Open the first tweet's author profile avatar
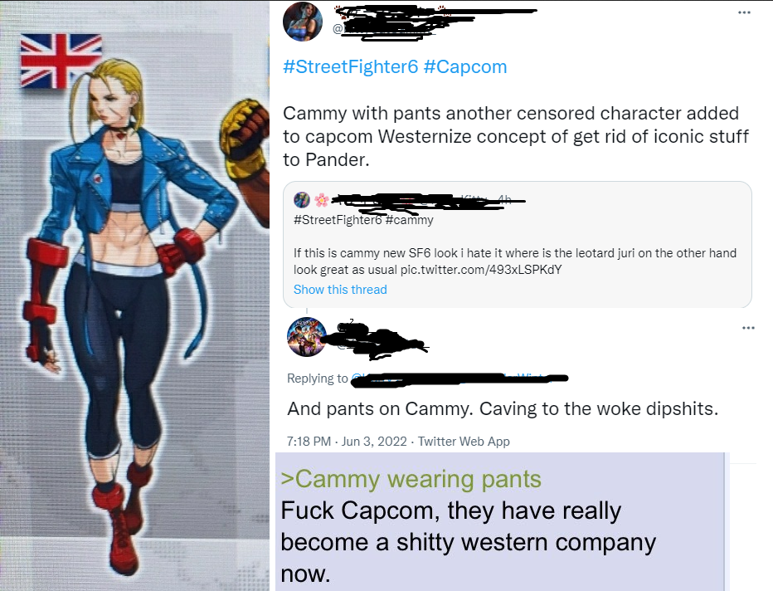Screen dimensions: 773x591 (303, 22)
